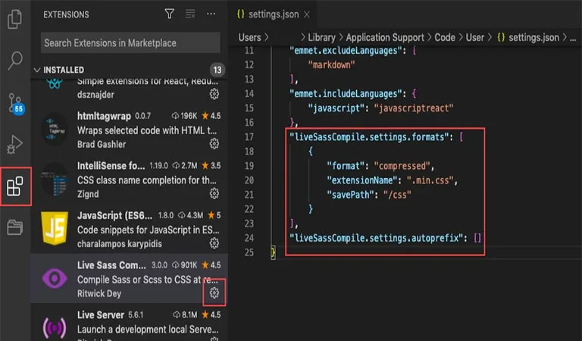Click charalampos karypidis publisher name

coord(120,243)
